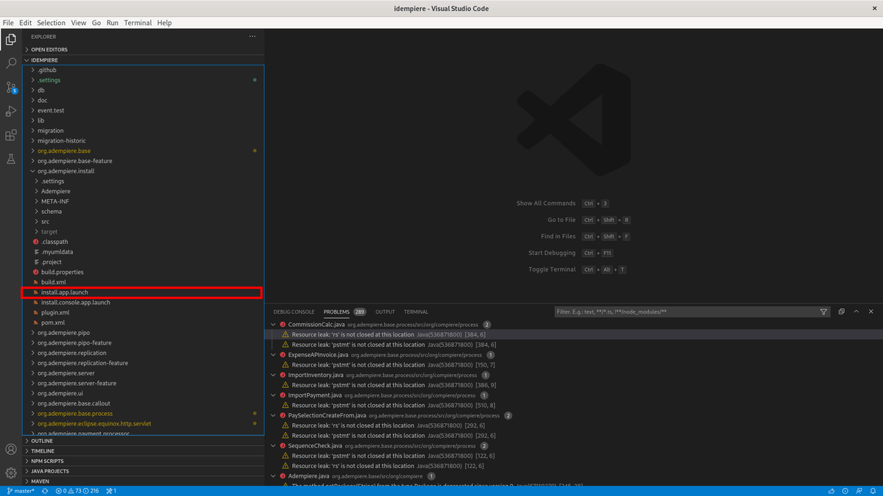This screenshot has height=496, width=883.
Task: Open the Extensions view
Action: click(11, 135)
